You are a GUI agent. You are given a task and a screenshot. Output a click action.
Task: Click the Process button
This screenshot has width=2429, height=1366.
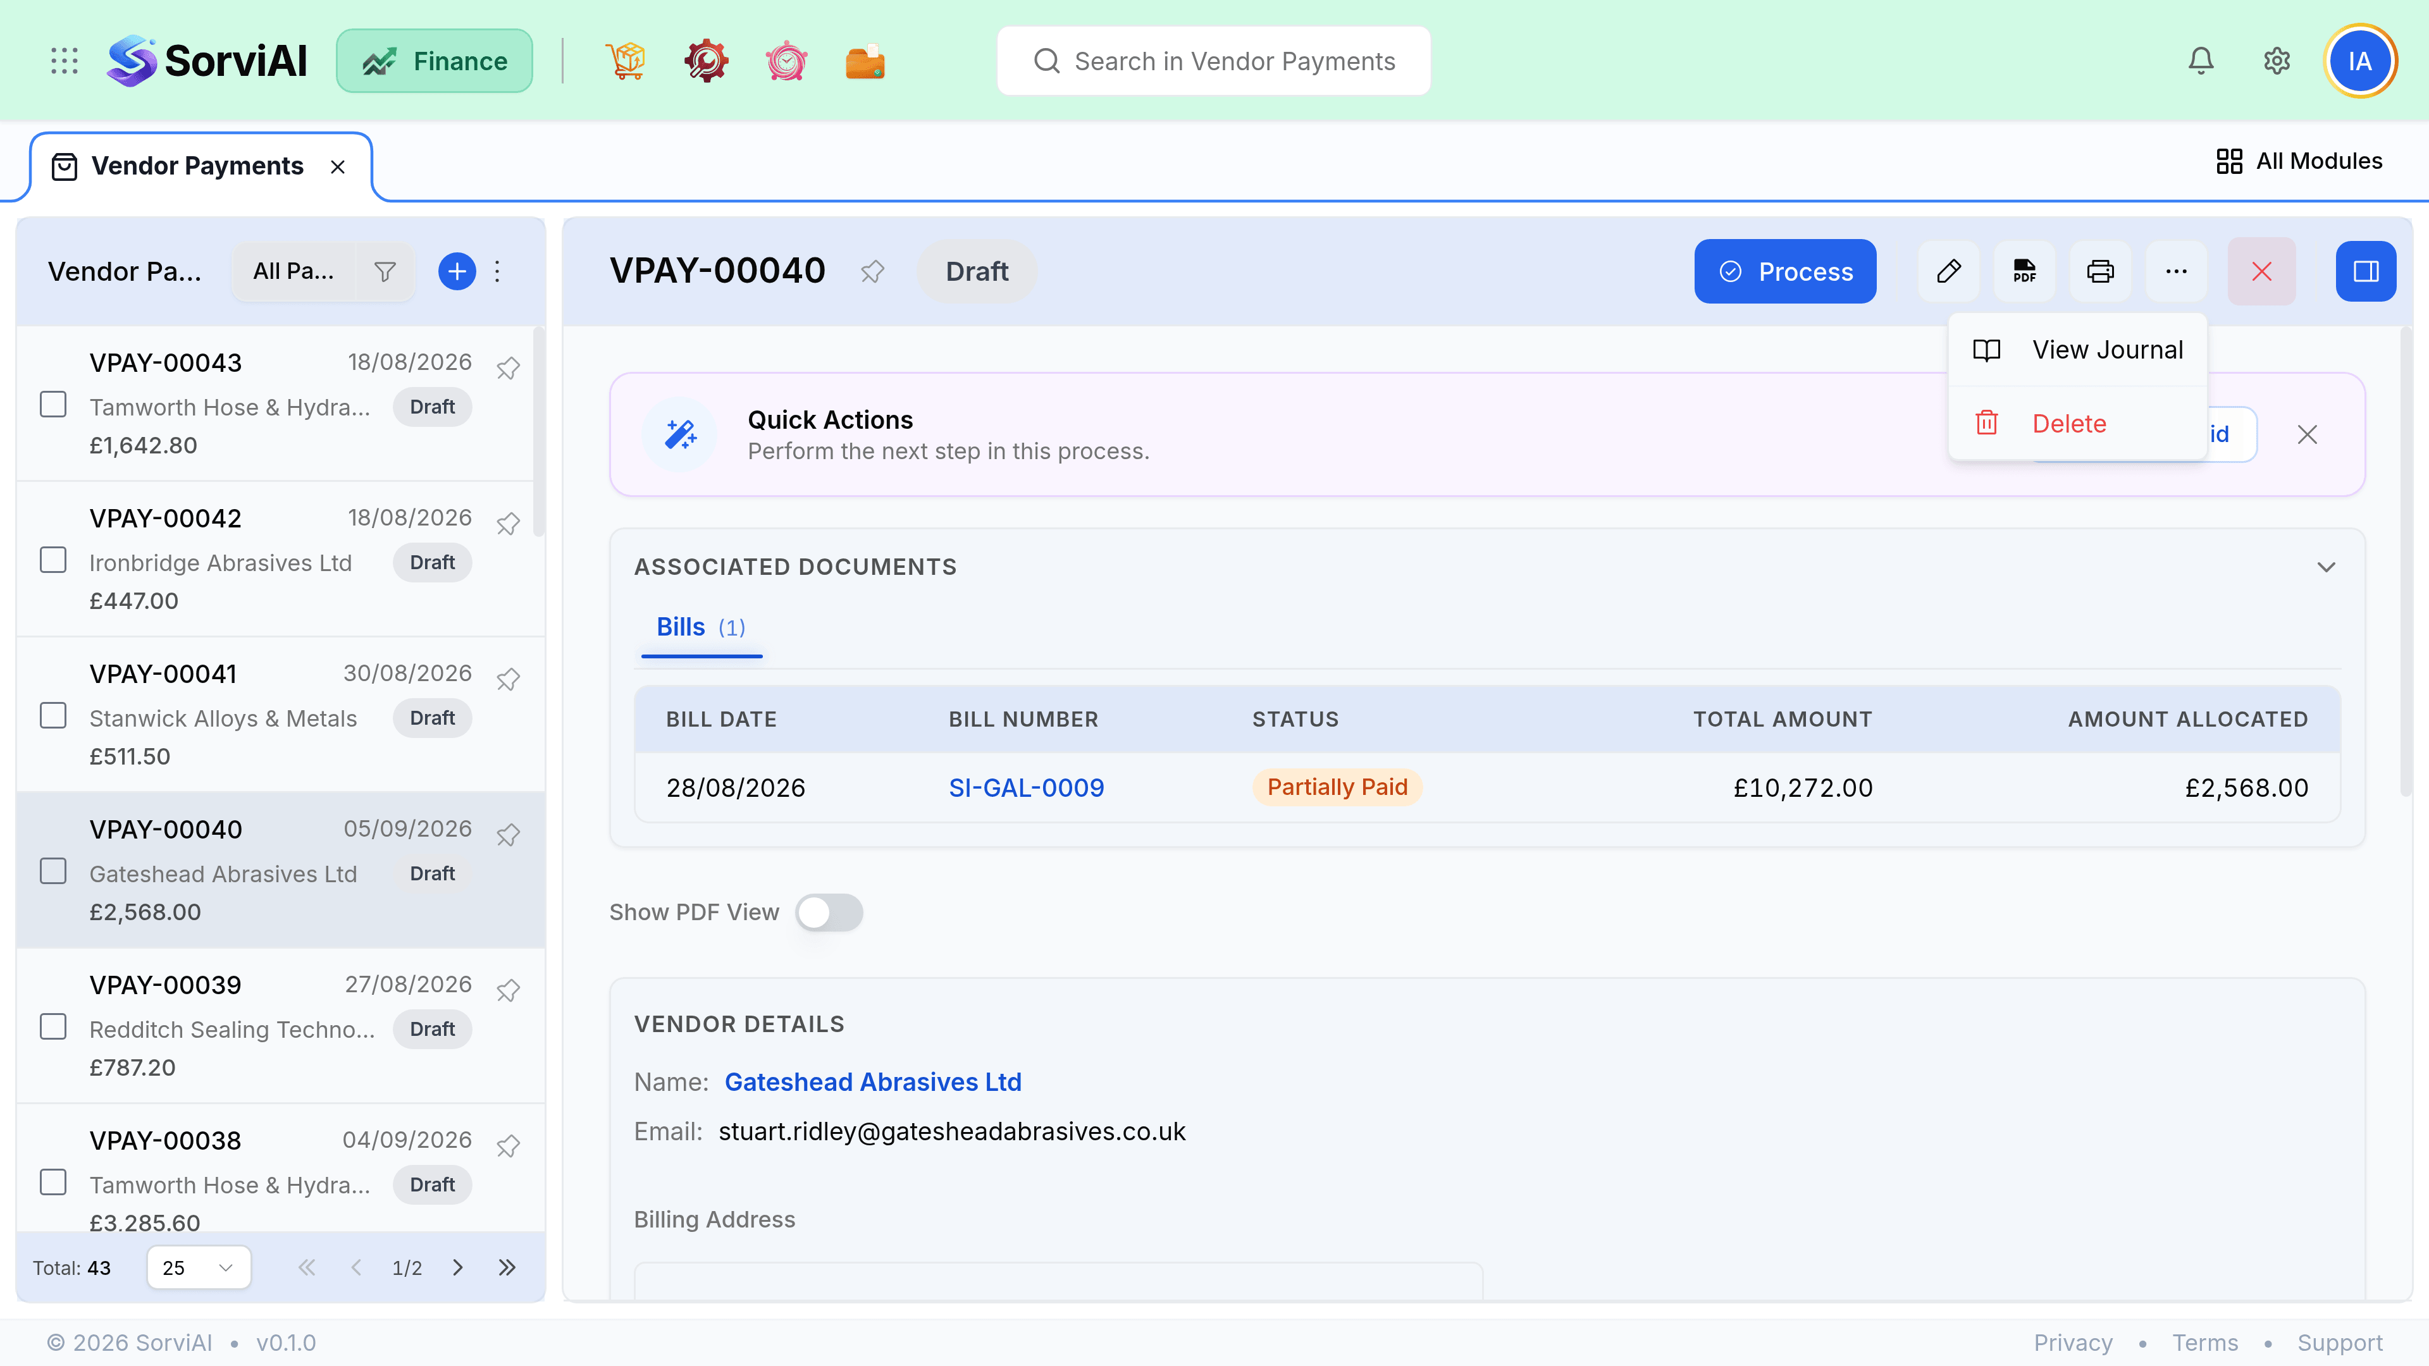click(x=1785, y=271)
